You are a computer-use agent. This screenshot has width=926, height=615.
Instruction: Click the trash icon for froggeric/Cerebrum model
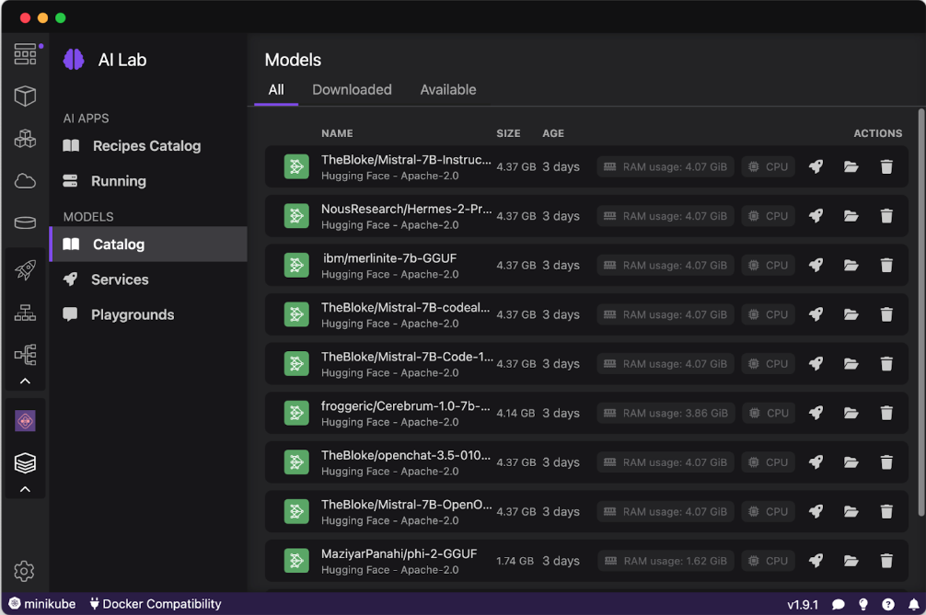[886, 413]
